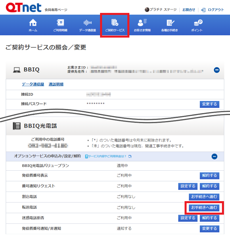The width and height of the screenshot is (230, 235).
Task: Click the 接続ID label
Action: (27, 94)
